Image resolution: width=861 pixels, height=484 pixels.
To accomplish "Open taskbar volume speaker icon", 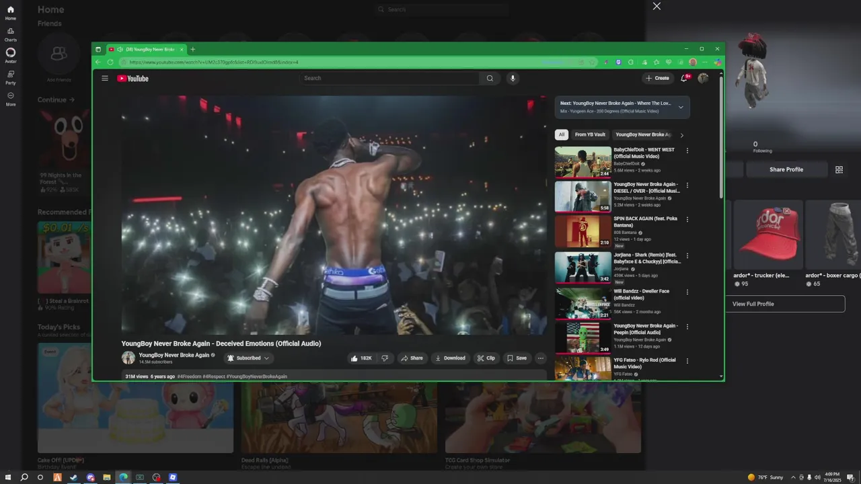I will tap(817, 477).
